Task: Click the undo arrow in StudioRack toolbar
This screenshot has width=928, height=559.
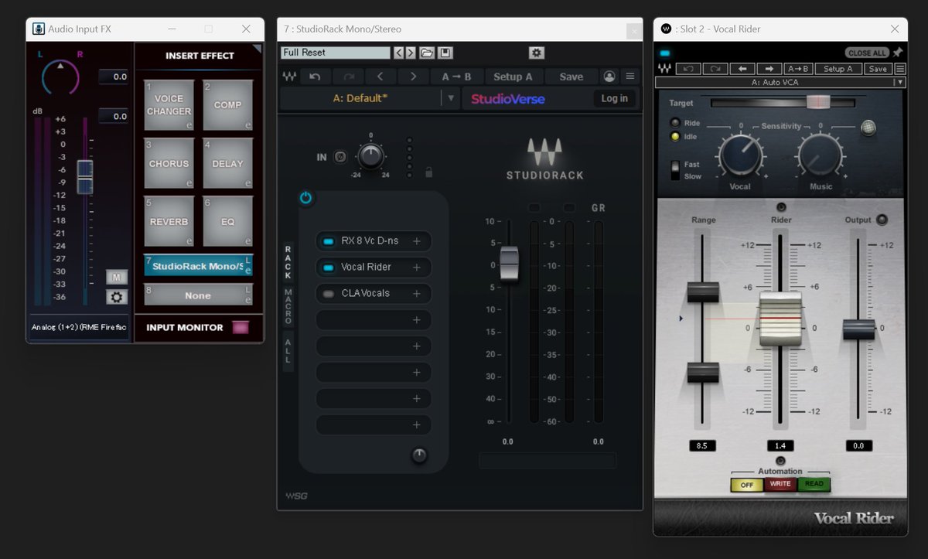Action: (315, 77)
